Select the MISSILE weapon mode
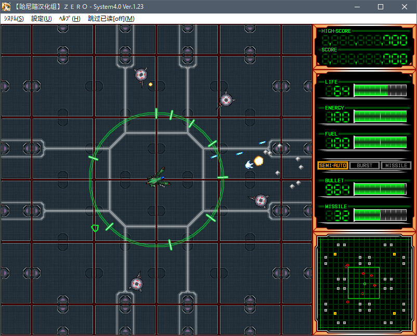 coord(396,166)
